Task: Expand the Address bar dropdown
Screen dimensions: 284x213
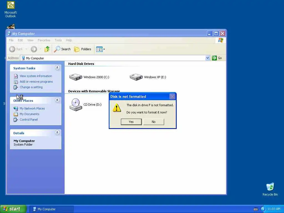Action: click(x=207, y=58)
